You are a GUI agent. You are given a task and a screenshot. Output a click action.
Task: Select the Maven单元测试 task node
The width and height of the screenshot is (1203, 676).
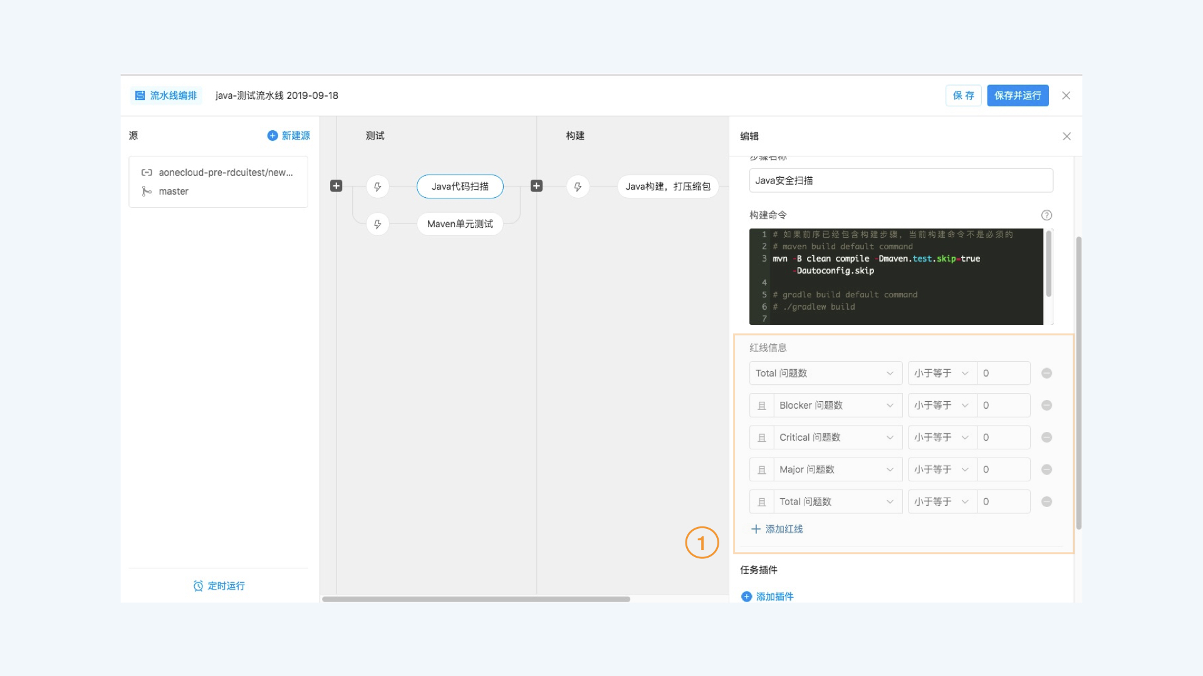[x=460, y=224]
